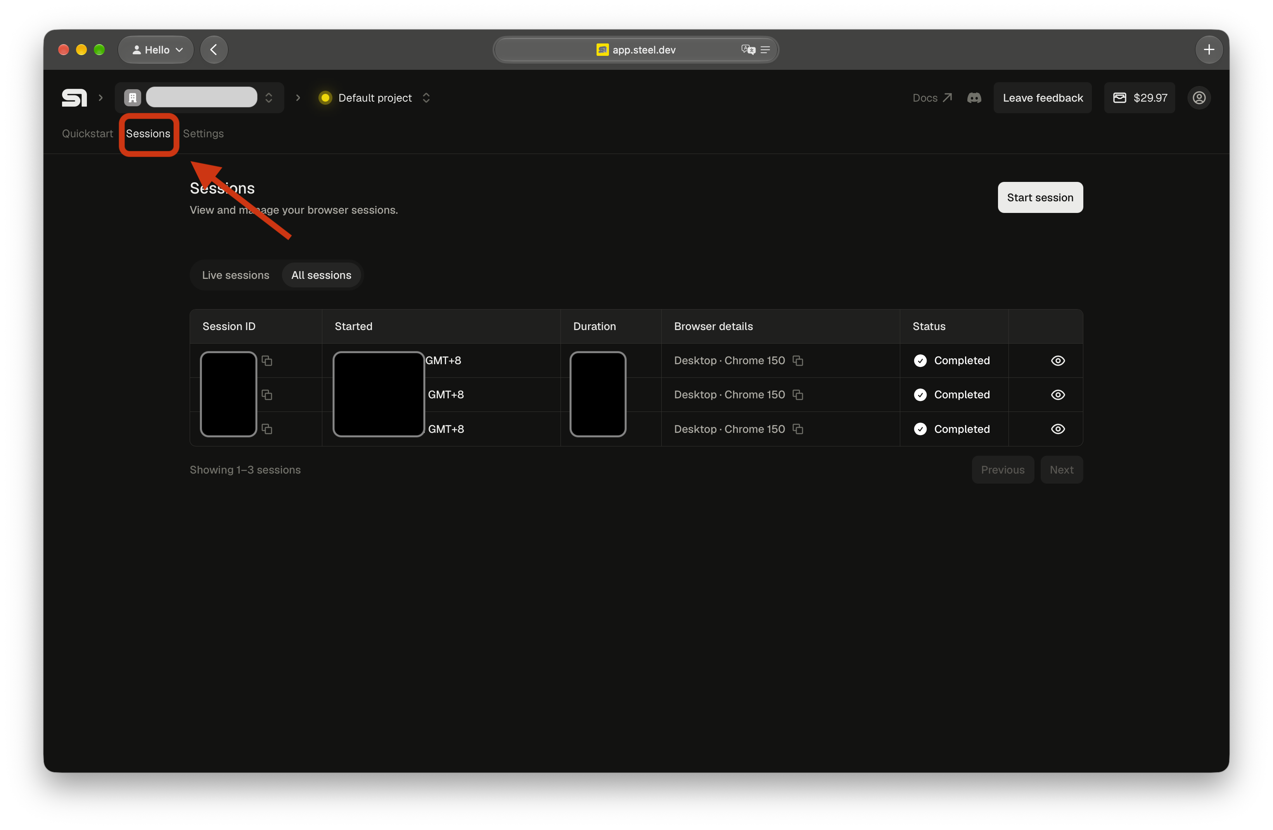Click the browser back arrow
Screen dimensions: 1273x830
[214, 50]
